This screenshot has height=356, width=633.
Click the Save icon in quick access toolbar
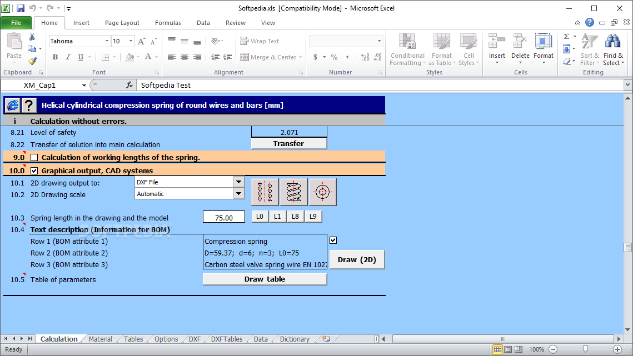click(20, 8)
